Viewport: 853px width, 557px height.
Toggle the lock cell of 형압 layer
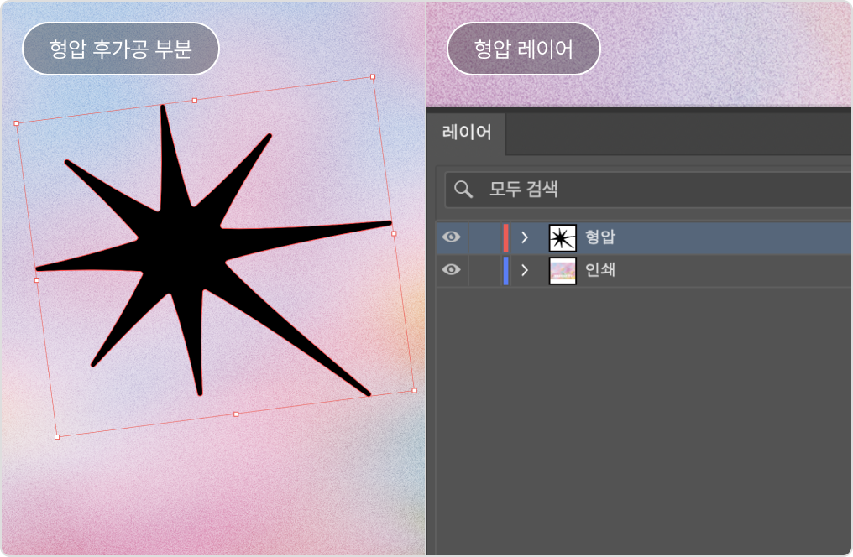(x=484, y=237)
